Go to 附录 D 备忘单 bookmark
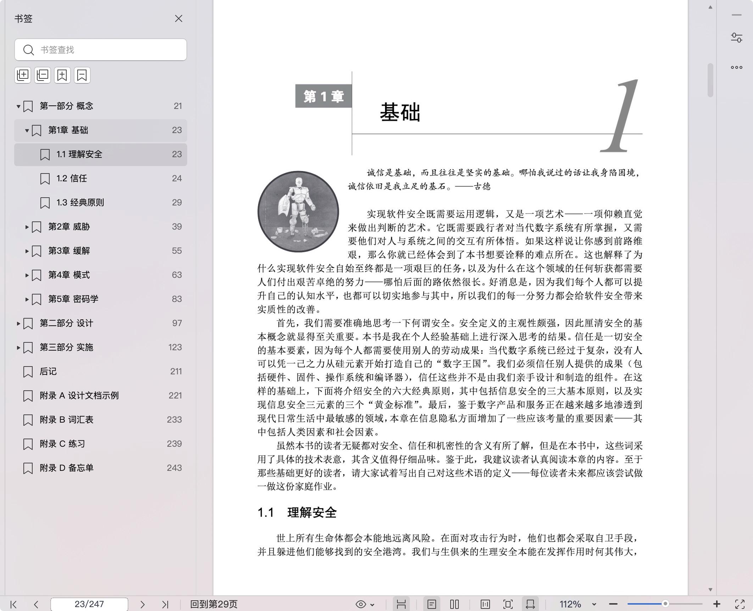Image resolution: width=753 pixels, height=611 pixels. pos(101,468)
